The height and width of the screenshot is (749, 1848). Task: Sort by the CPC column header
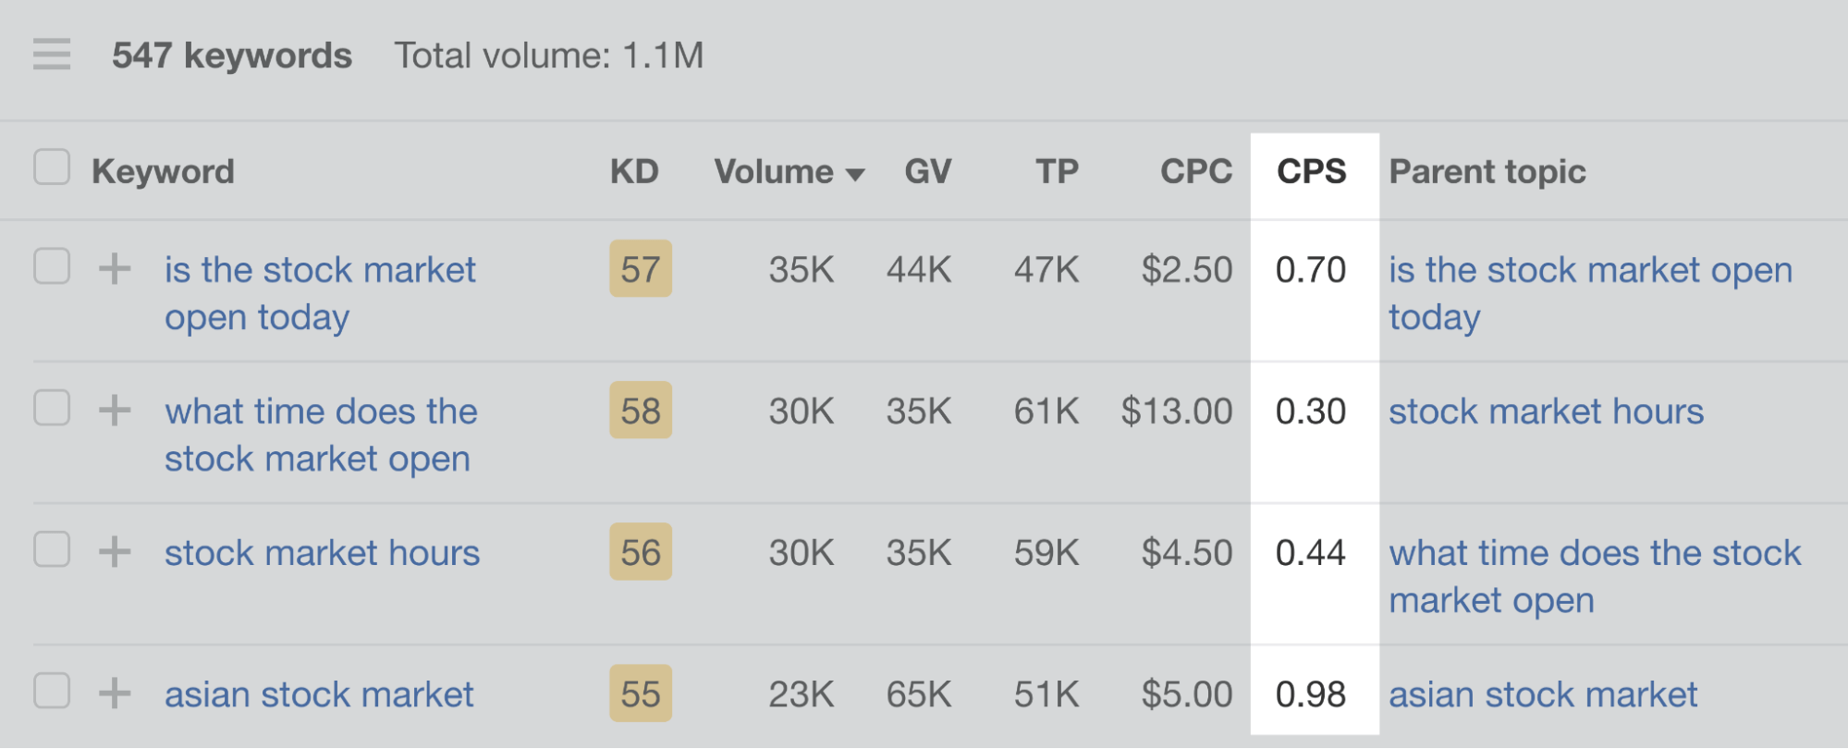(1195, 171)
